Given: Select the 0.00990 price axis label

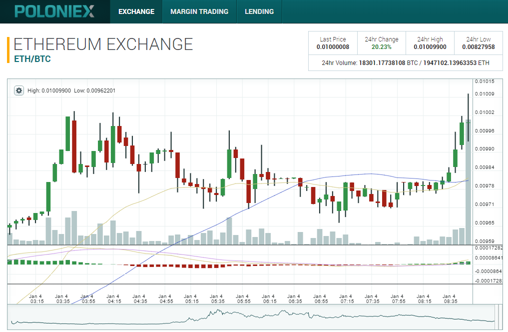Looking at the screenshot, I should point(485,149).
